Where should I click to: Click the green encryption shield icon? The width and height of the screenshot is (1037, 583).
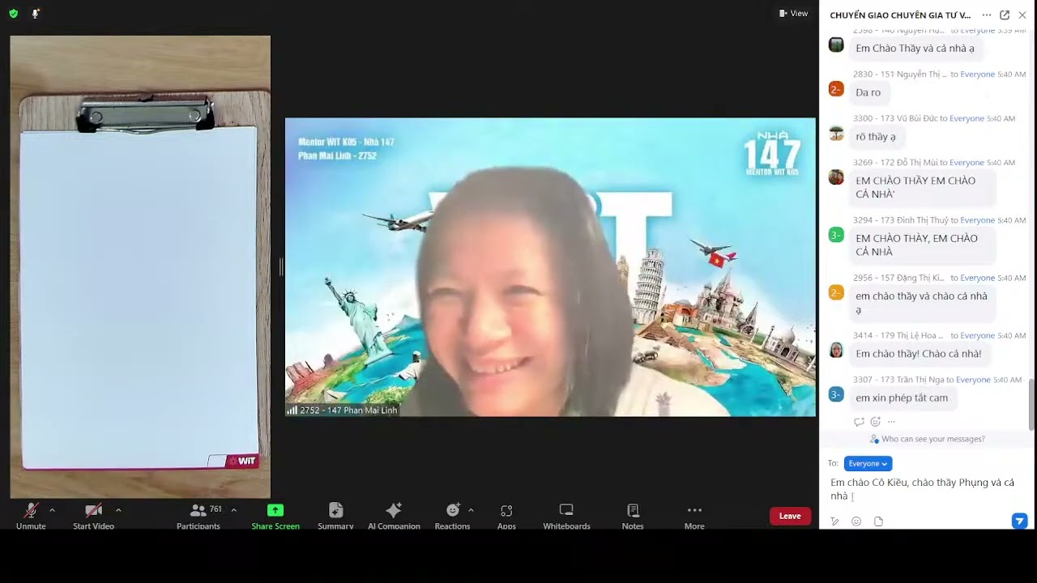pyautogui.click(x=13, y=13)
